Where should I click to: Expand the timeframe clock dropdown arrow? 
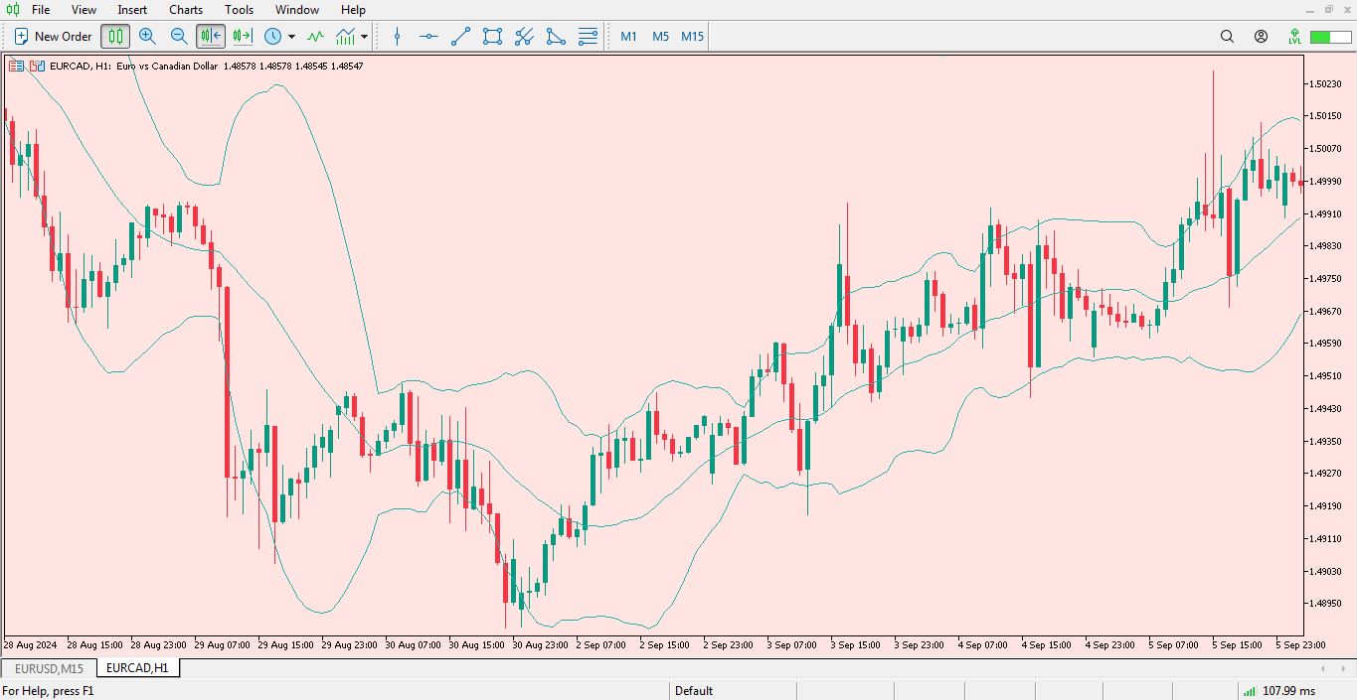coord(291,37)
